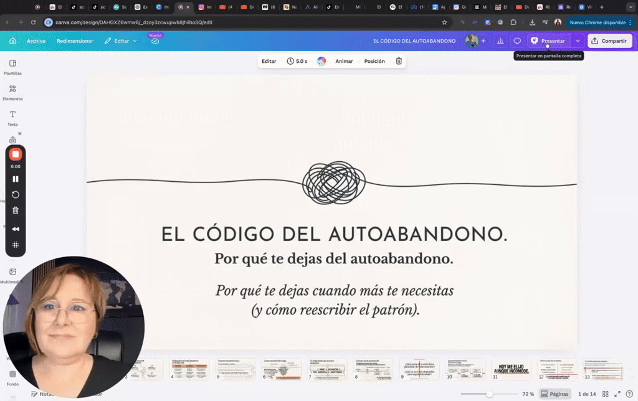This screenshot has width=638, height=401.
Task: Open comments from the top bar bubble icon
Action: click(517, 40)
